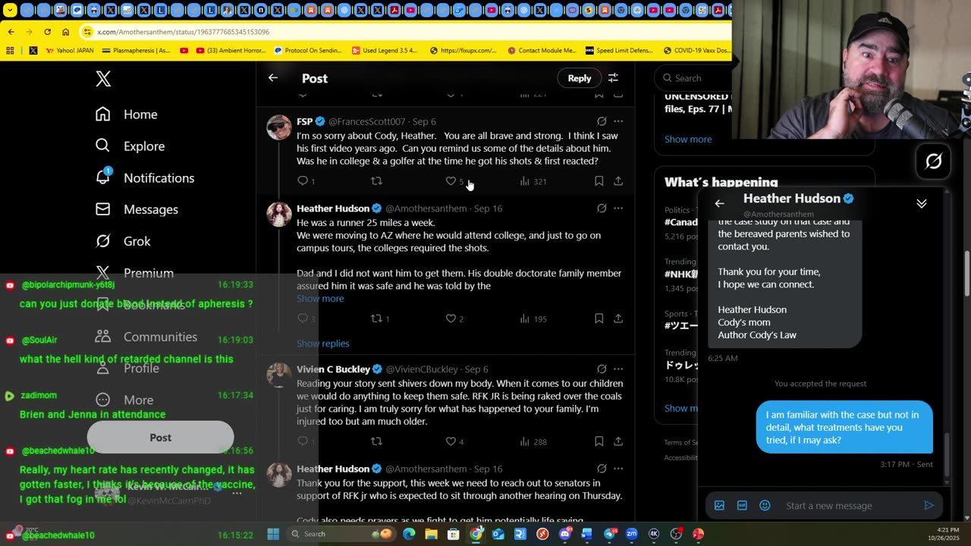This screenshot has width=971, height=546.
Task: Open more options on Heather Hudson's runner post
Action: point(618,208)
